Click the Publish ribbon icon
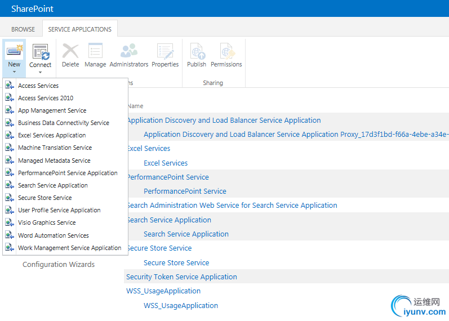The image size is (449, 321). point(197,51)
